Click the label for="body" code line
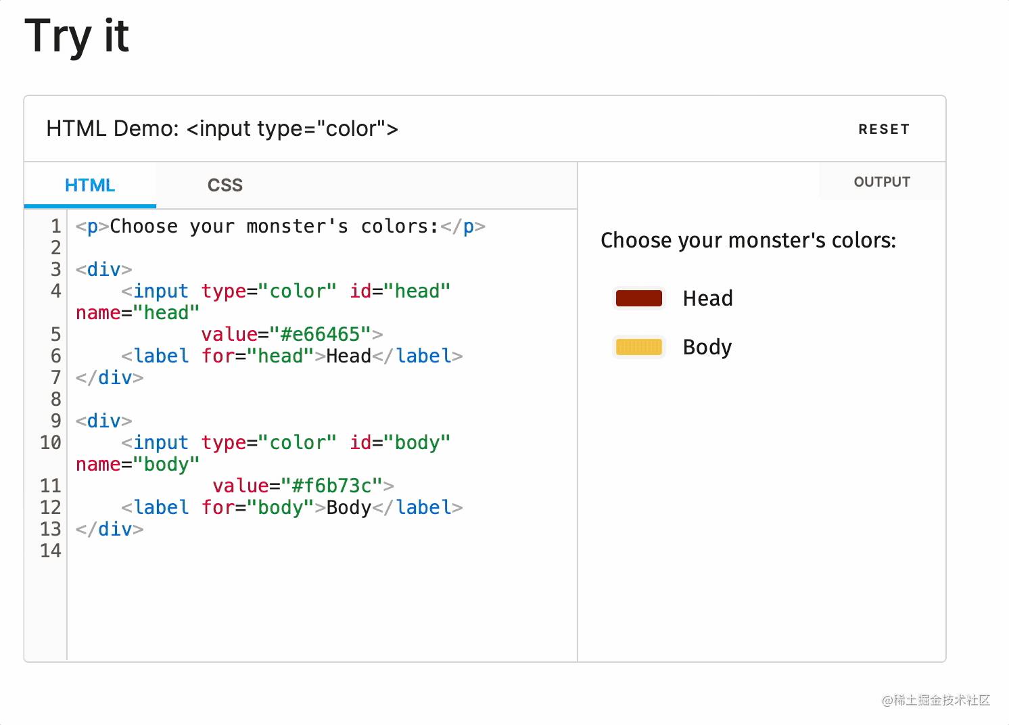Screen dimensions: 1009x725 point(291,507)
